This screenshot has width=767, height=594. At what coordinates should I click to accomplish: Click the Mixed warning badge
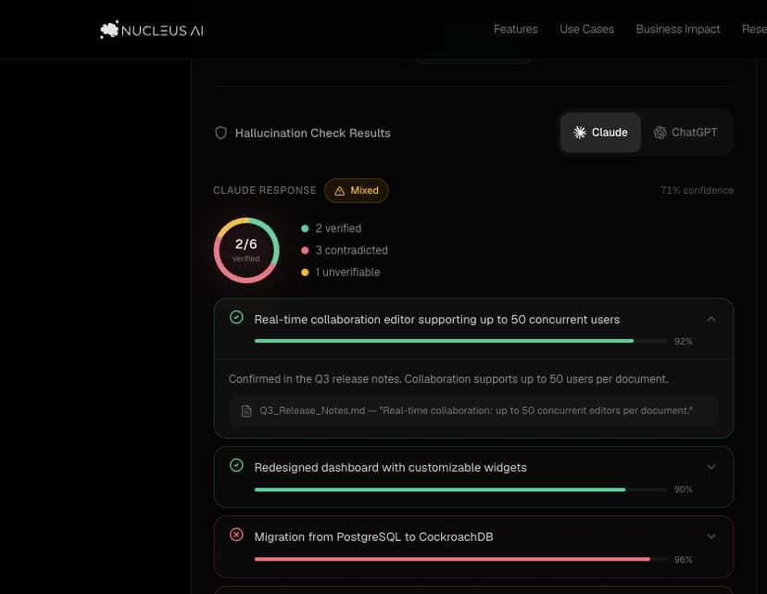[x=356, y=190]
